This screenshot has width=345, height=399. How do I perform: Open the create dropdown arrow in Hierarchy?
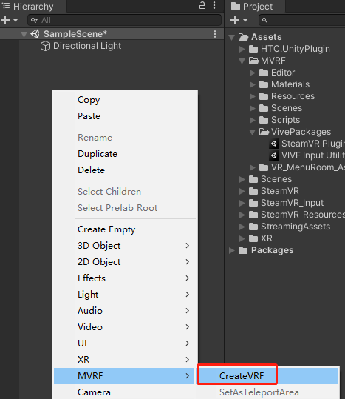pyautogui.click(x=16, y=20)
